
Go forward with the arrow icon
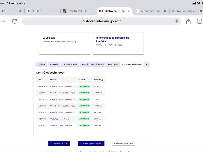(x=3, y=21)
